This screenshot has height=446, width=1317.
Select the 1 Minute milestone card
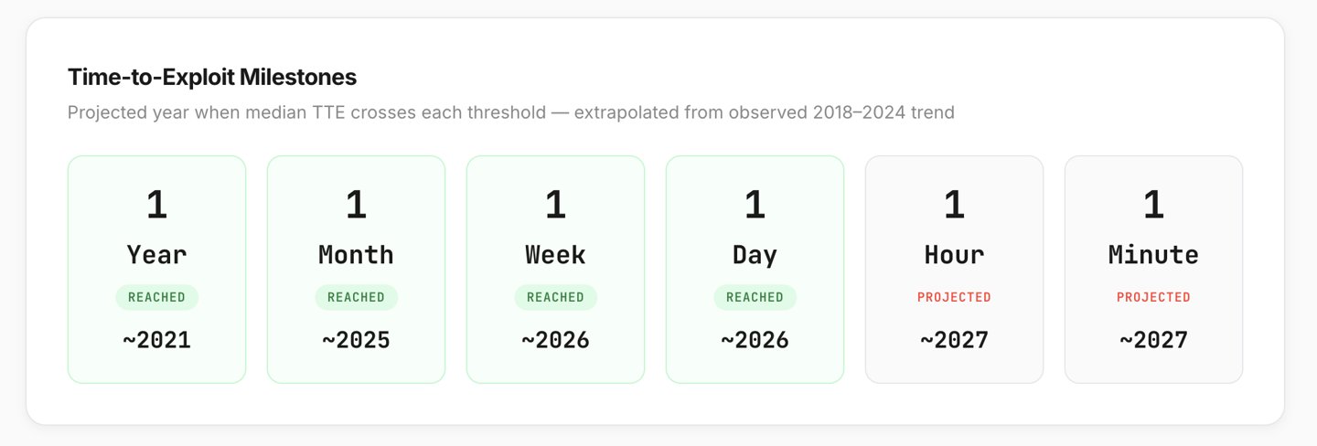(1153, 270)
